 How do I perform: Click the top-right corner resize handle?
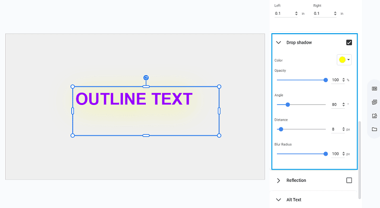pos(219,86)
